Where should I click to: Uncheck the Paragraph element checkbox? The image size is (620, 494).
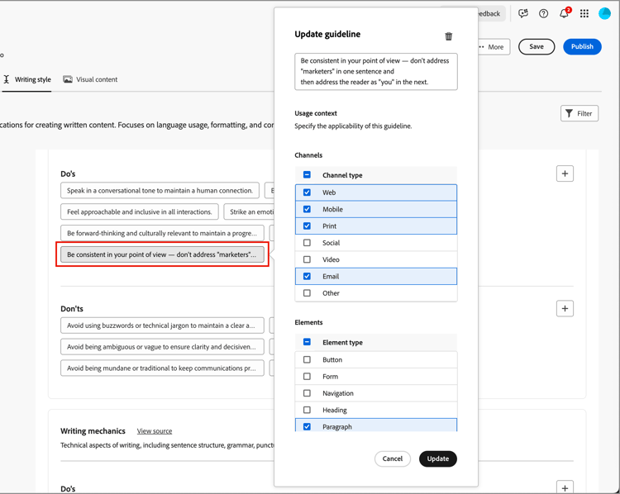point(307,426)
